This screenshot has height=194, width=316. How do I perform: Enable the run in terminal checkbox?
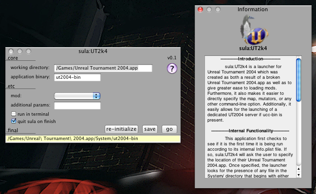tap(14, 114)
